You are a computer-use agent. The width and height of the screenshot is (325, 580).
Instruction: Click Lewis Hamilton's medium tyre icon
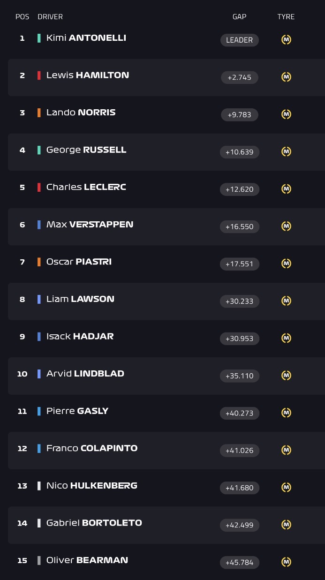286,77
